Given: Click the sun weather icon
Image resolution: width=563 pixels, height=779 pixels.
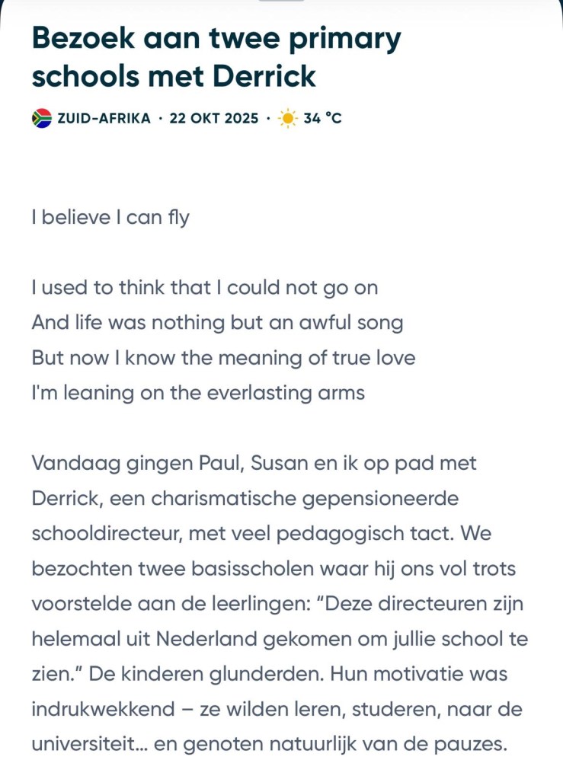Looking at the screenshot, I should (287, 119).
